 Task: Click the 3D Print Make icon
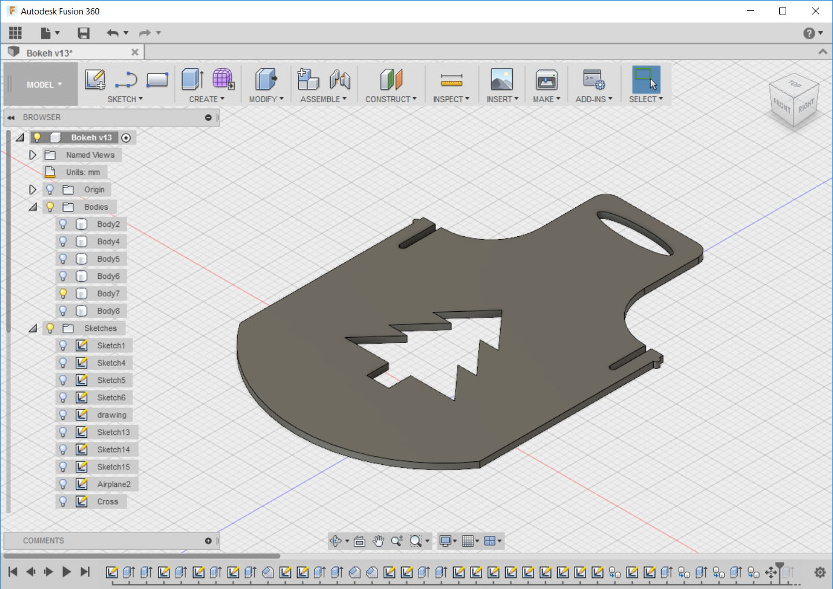pyautogui.click(x=546, y=80)
